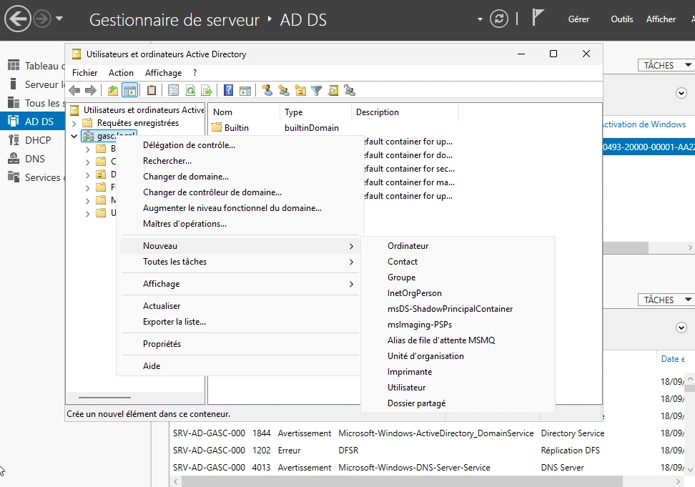Select AD DS in the sidebar
The height and width of the screenshot is (487, 695).
click(x=32, y=122)
